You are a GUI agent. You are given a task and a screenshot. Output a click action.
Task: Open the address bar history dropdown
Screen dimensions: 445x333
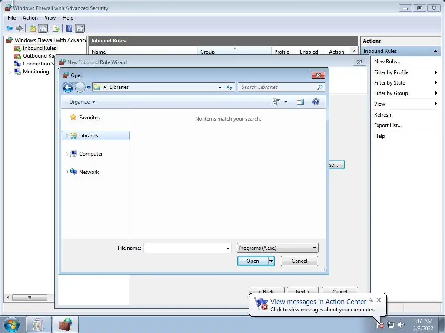(219, 88)
